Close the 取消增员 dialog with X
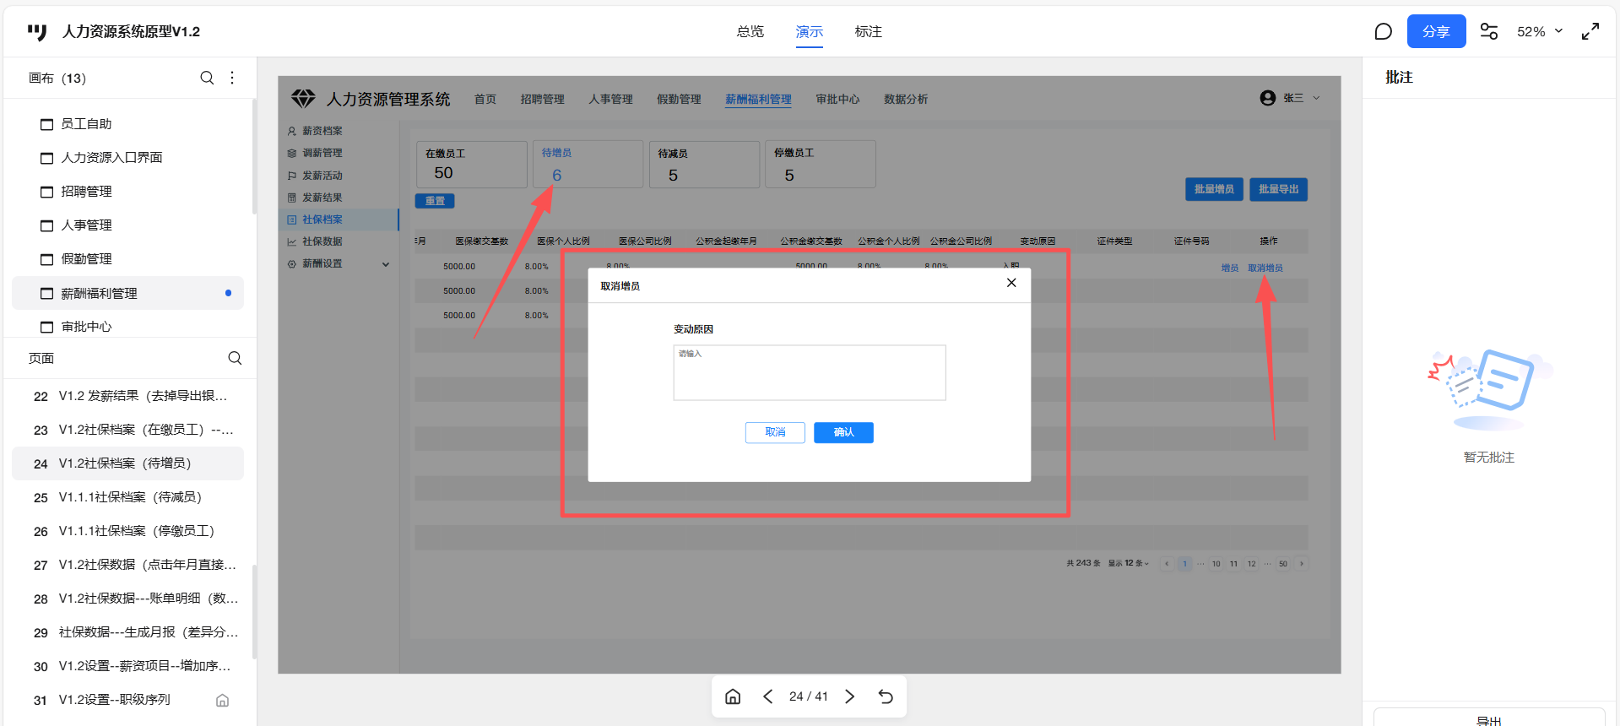Screen dimensions: 1620x726 pos(1011,283)
